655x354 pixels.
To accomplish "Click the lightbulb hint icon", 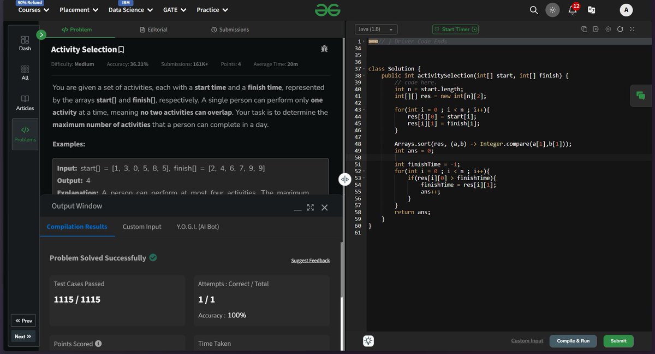I will pos(368,341).
